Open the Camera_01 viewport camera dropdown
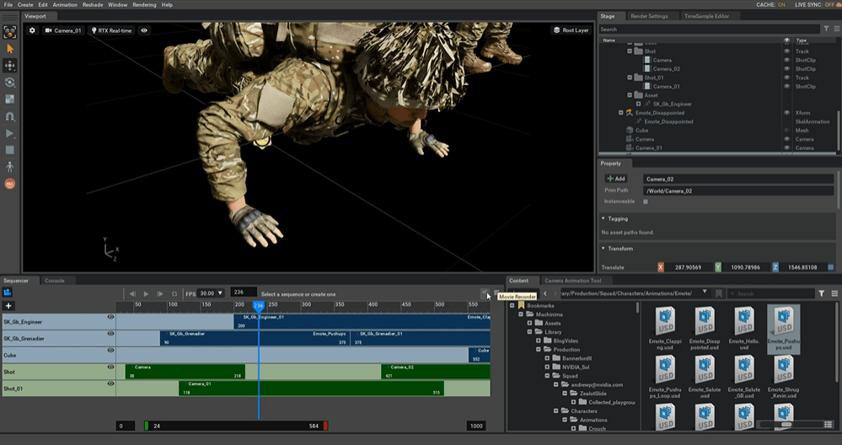842x445 pixels. point(65,30)
